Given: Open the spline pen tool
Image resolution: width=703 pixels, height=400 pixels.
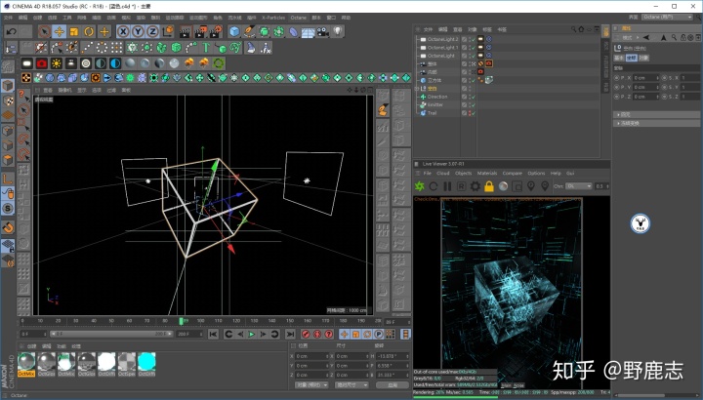Looking at the screenshot, I should click(250, 31).
